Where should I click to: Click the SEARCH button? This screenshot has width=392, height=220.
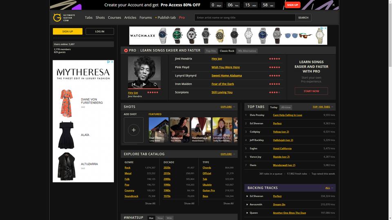click(x=303, y=18)
